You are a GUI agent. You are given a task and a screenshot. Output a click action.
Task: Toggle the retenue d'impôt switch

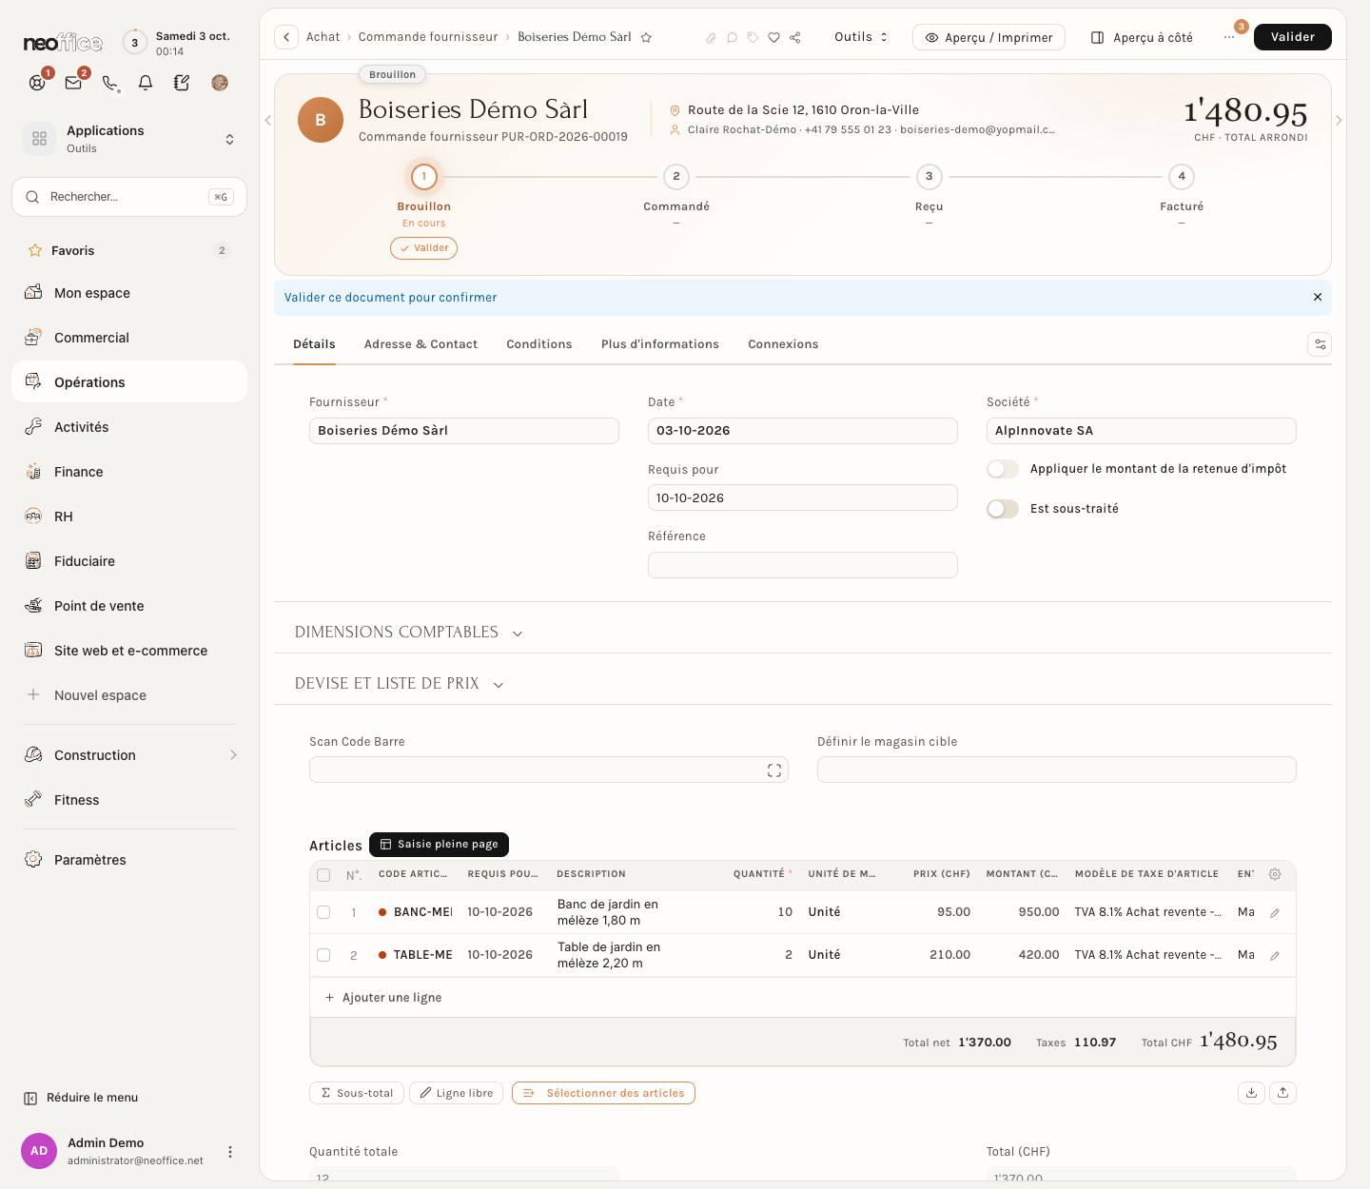(x=1003, y=469)
